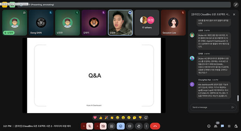This screenshot has height=131, width=241.
Task: Select Dong SHIN participant tile
Action: coord(41,23)
